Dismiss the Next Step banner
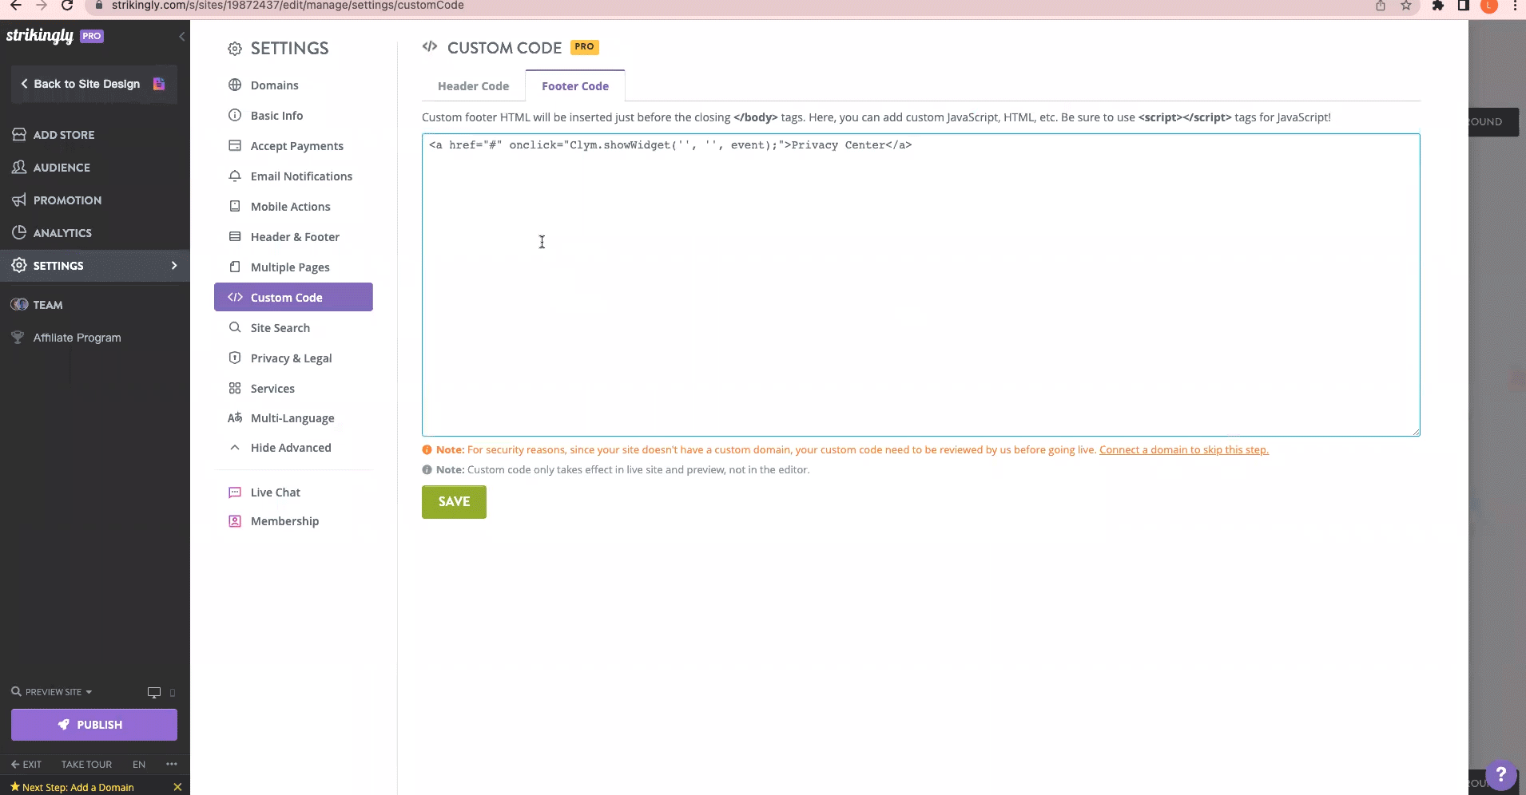Viewport: 1526px width, 795px height. pyautogui.click(x=177, y=788)
